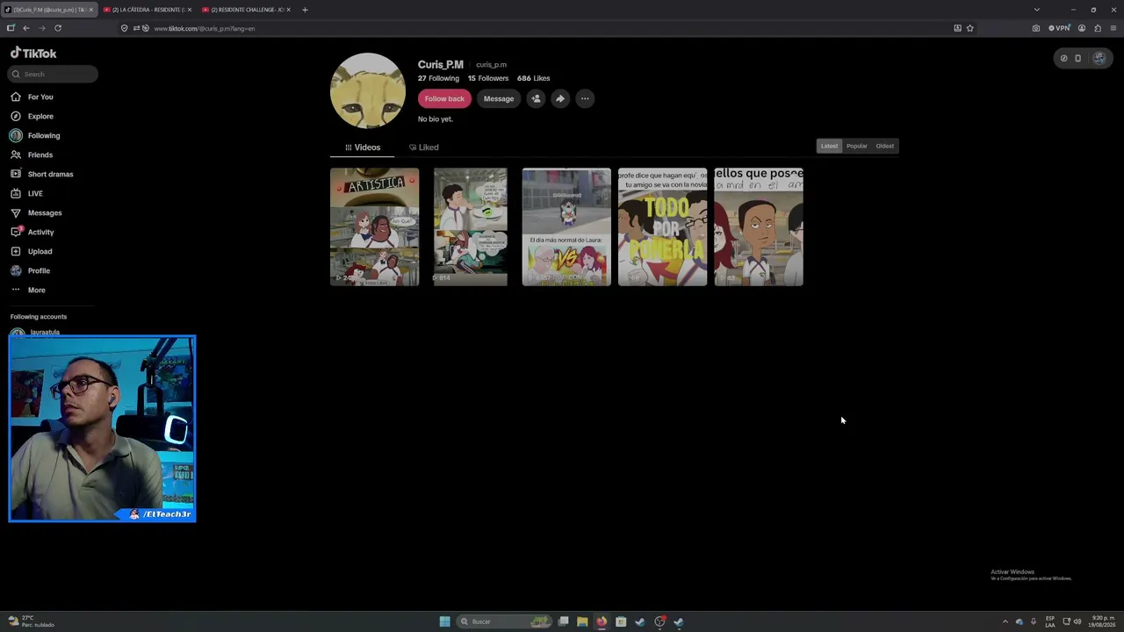Open the Windows Start menu
This screenshot has width=1124, height=632.
(445, 621)
